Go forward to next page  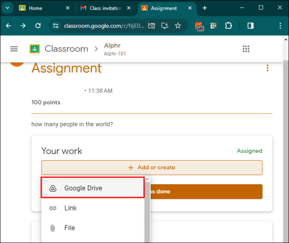tap(23, 26)
